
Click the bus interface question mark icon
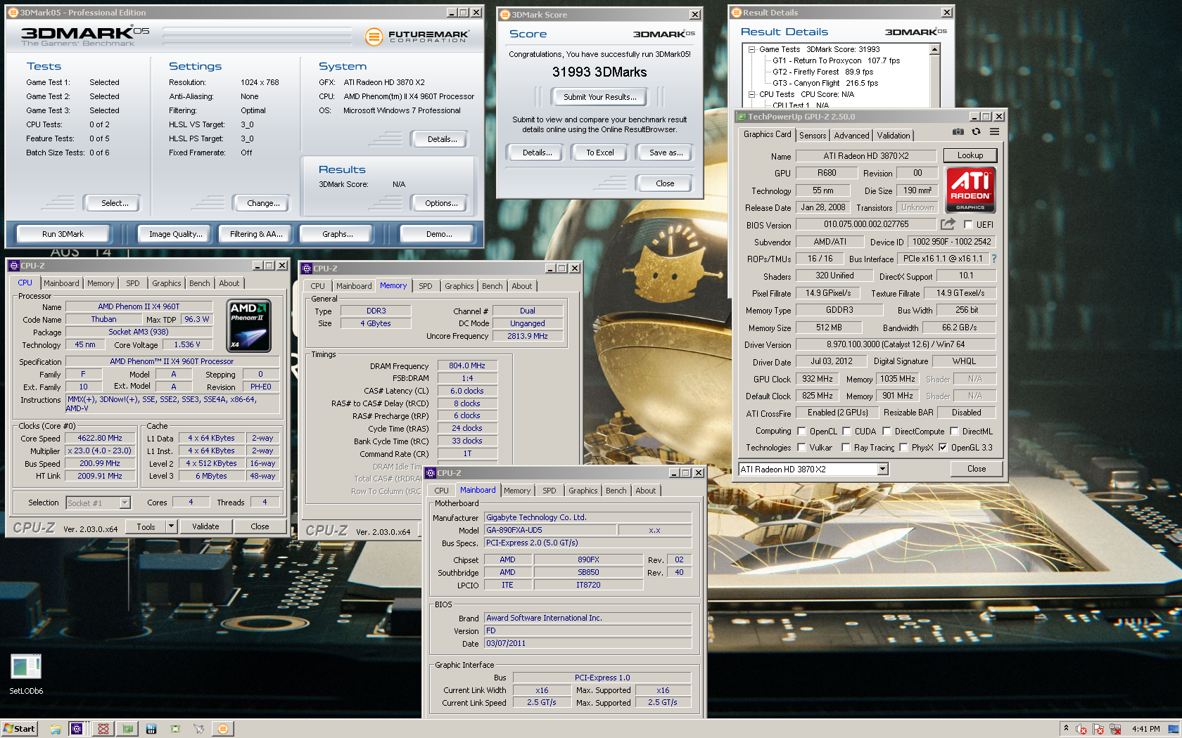point(994,259)
